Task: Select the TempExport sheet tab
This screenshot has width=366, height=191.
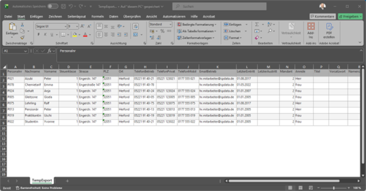Action: [x=42, y=180]
